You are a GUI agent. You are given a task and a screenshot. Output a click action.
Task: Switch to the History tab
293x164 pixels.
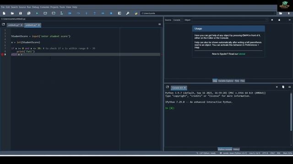pyautogui.click(x=236, y=149)
